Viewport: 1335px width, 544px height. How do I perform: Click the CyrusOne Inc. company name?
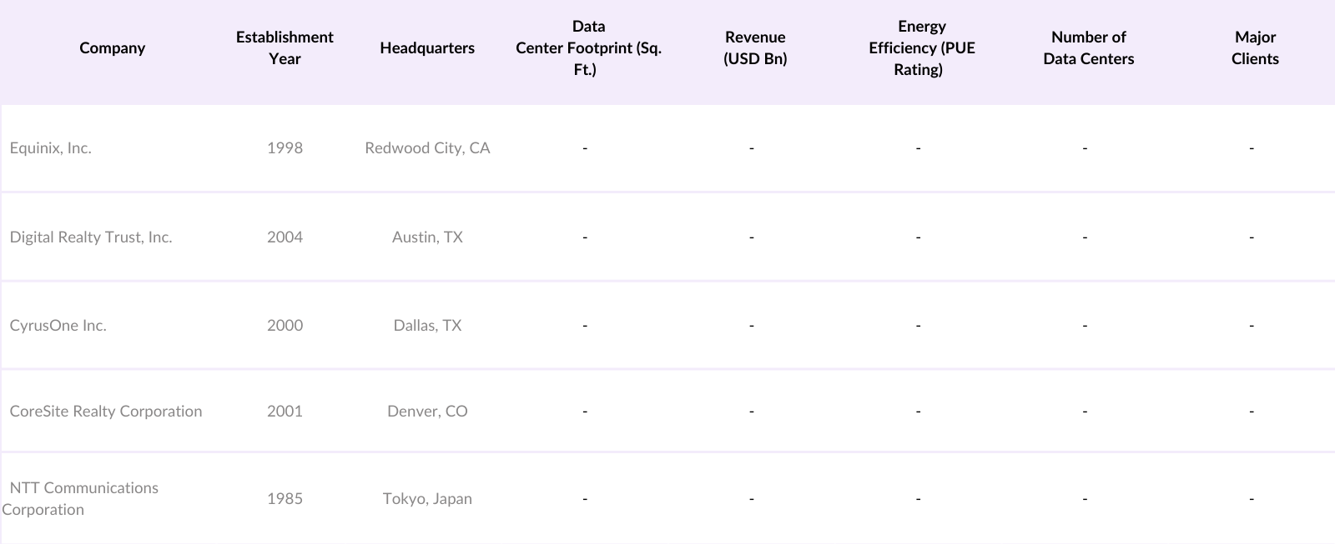(x=58, y=326)
